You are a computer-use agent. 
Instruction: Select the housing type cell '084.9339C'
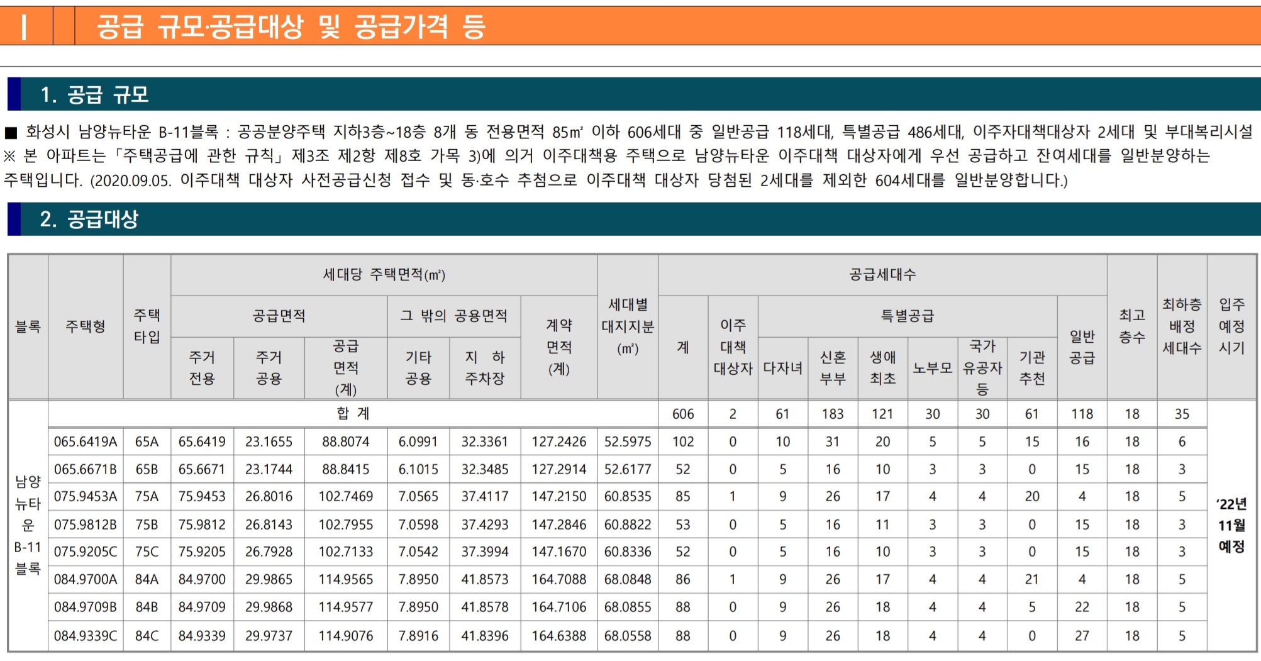click(86, 636)
